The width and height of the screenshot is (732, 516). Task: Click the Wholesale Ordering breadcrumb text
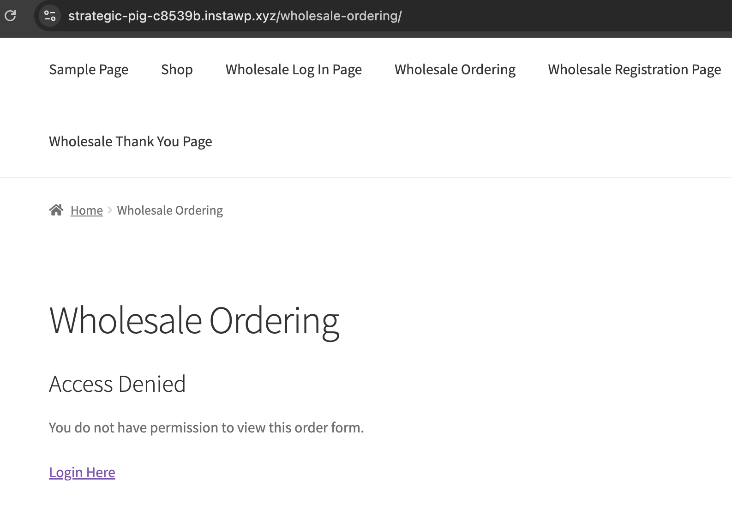tap(170, 210)
